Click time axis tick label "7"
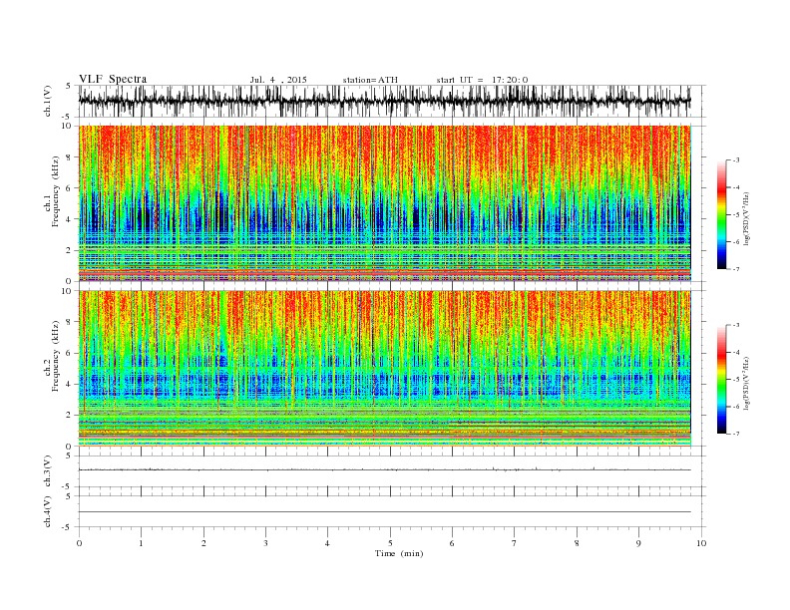Image resolution: width=790 pixels, height=610 pixels. pos(515,543)
